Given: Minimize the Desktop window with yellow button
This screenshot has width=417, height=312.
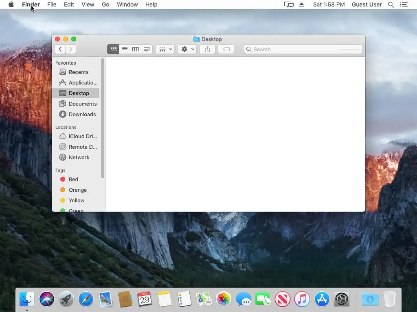Looking at the screenshot, I should click(66, 39).
